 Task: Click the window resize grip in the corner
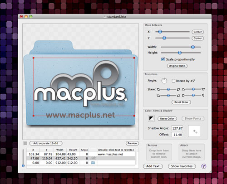[x=210, y=171]
